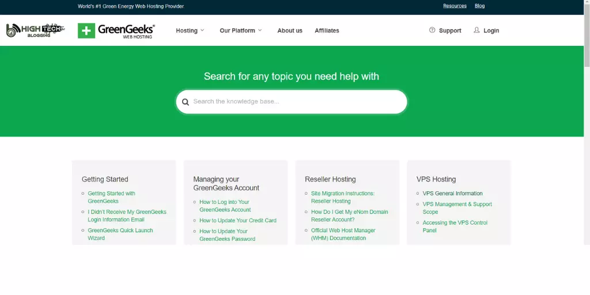Viewport: 590px width, 295px height.
Task: Click the GreenGeeks Web Hosting wordmark
Action: pos(126,31)
